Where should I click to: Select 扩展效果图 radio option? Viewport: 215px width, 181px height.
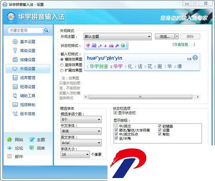tap(62, 70)
